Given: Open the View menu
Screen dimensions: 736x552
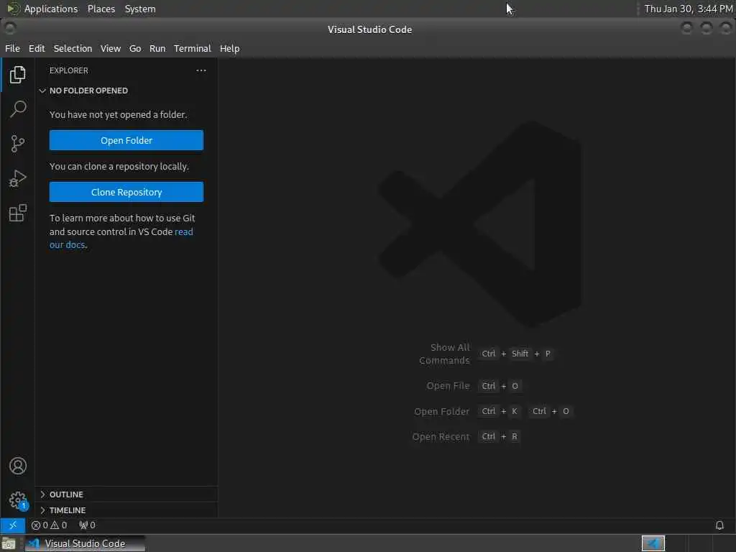Looking at the screenshot, I should (x=110, y=48).
